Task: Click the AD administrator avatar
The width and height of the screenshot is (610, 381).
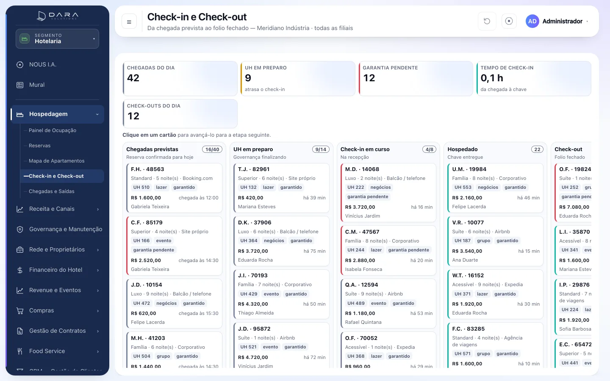Action: pyautogui.click(x=532, y=21)
